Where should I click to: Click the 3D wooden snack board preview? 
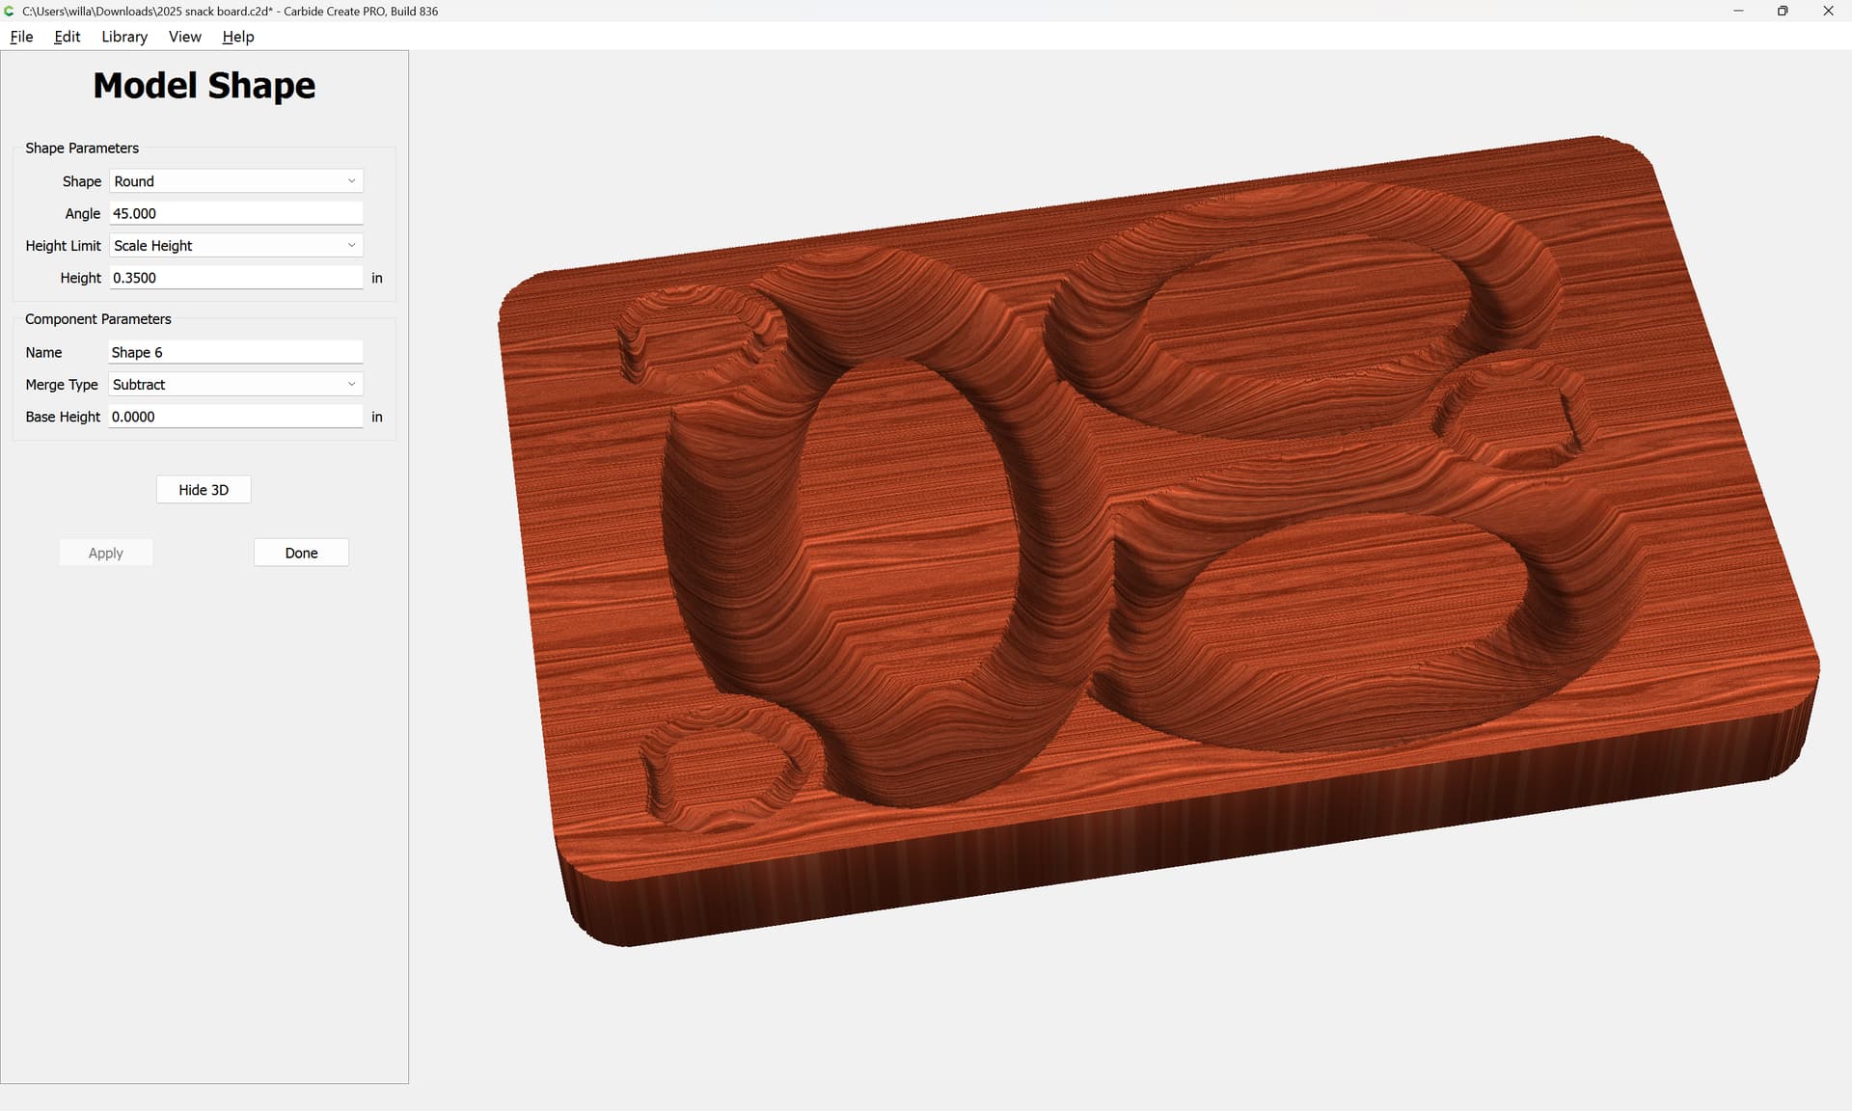1157,540
